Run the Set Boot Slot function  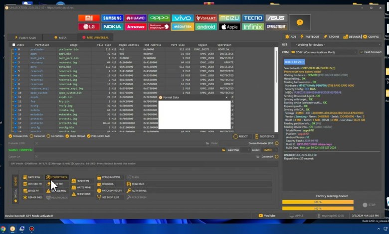pyautogui.click(x=108, y=197)
